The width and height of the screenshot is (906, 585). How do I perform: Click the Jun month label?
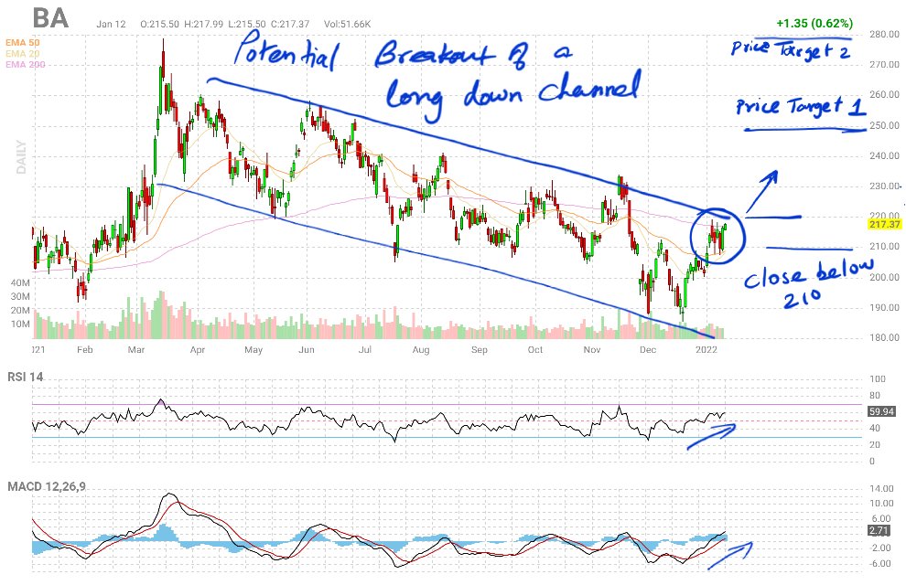[307, 349]
